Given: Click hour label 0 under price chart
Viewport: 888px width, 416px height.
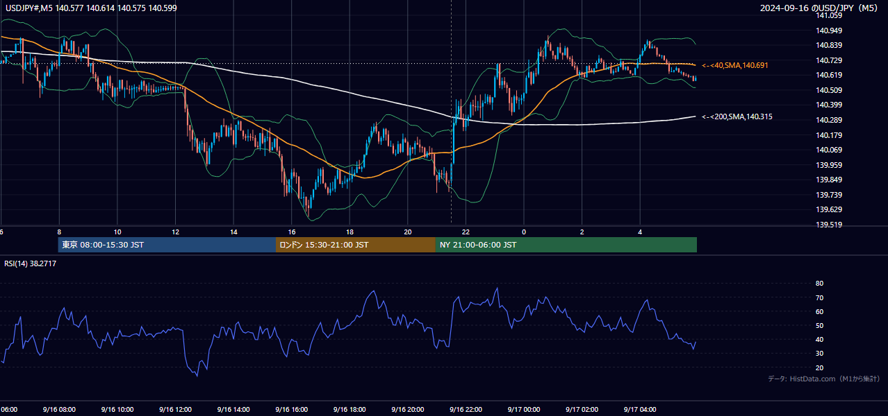Looking at the screenshot, I should pos(524,232).
